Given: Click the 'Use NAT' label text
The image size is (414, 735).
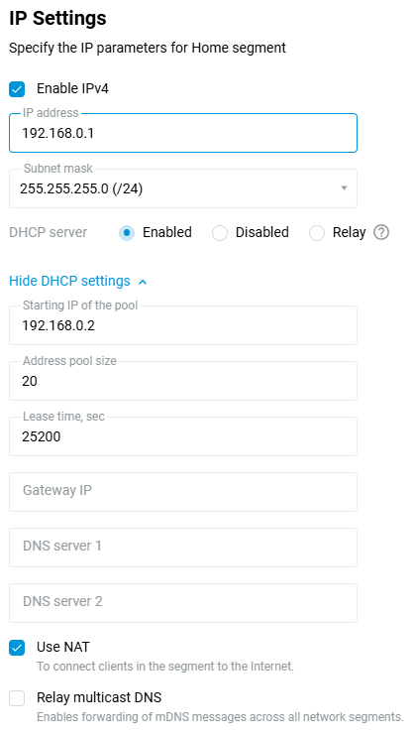Looking at the screenshot, I should click(63, 647).
